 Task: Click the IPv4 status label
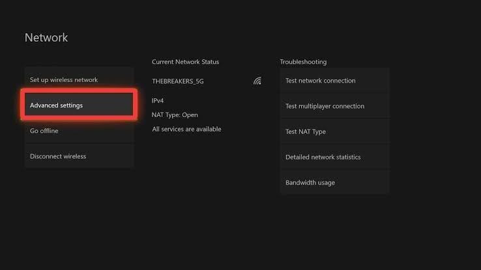[x=157, y=100]
